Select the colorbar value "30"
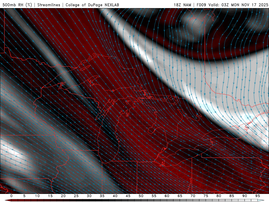 89,196
